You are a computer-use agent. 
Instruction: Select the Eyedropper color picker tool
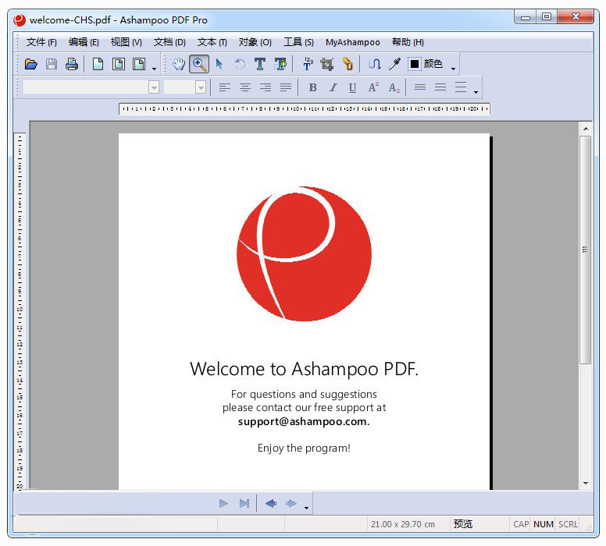394,64
